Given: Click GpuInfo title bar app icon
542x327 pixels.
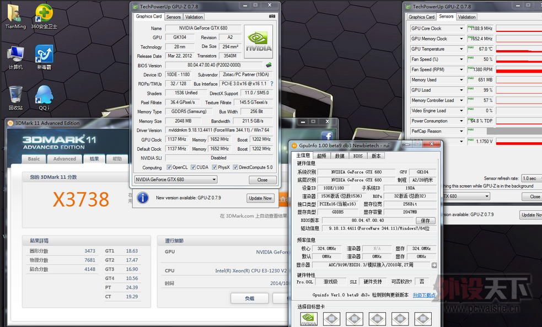Looking at the screenshot, I should coord(294,146).
